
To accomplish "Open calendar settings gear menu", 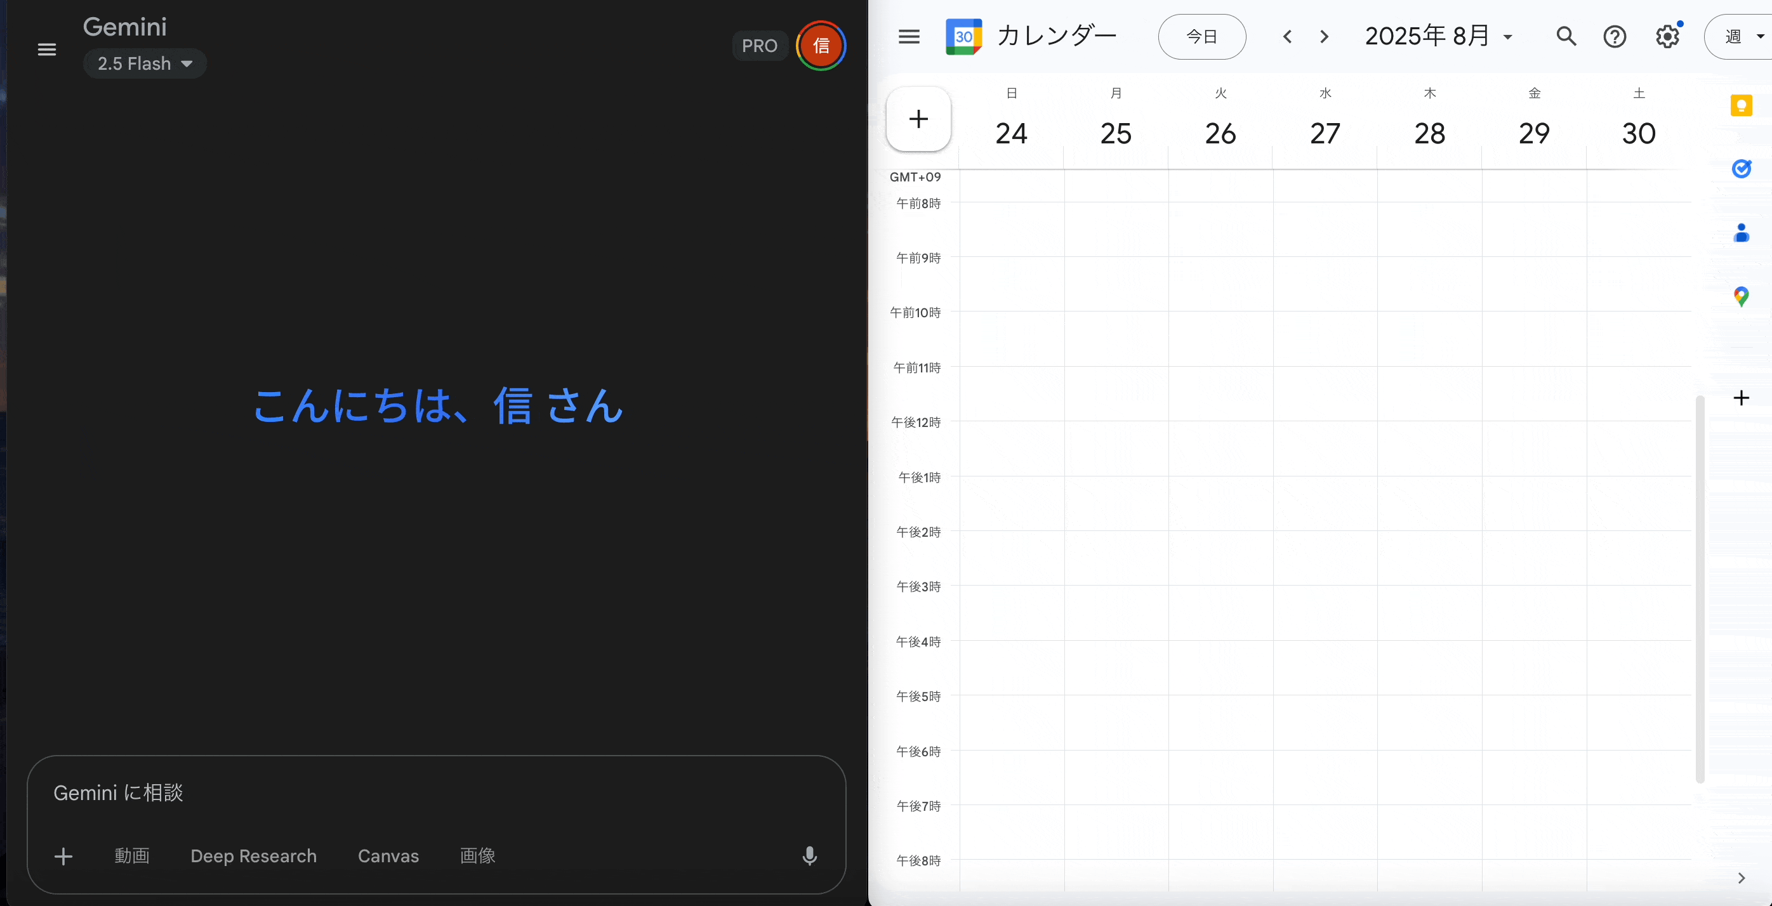I will 1667,36.
